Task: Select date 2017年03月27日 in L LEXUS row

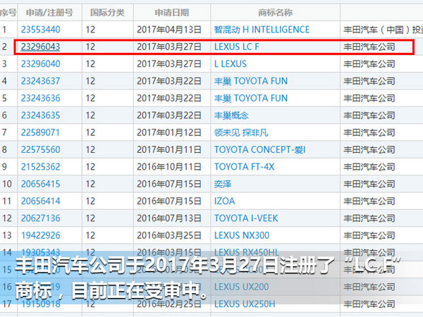Action: (x=169, y=64)
